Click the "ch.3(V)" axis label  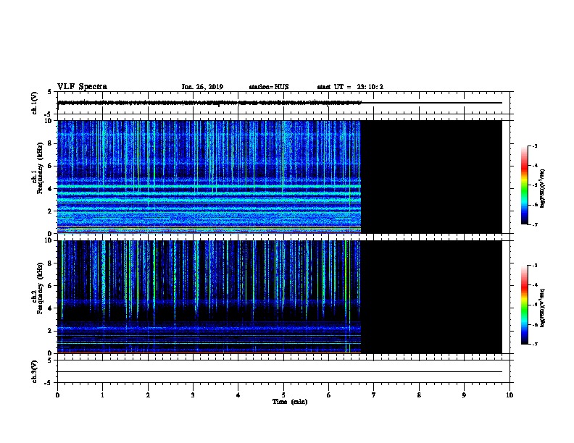tap(35, 371)
